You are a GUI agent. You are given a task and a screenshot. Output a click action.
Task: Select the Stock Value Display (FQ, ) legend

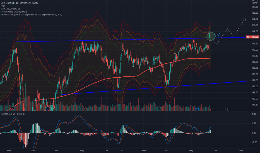14,12
